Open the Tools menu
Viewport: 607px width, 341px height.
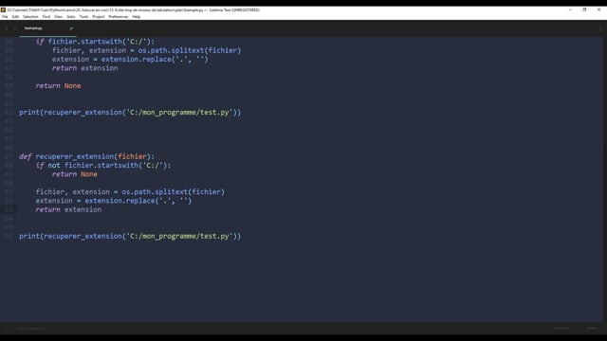click(x=83, y=17)
